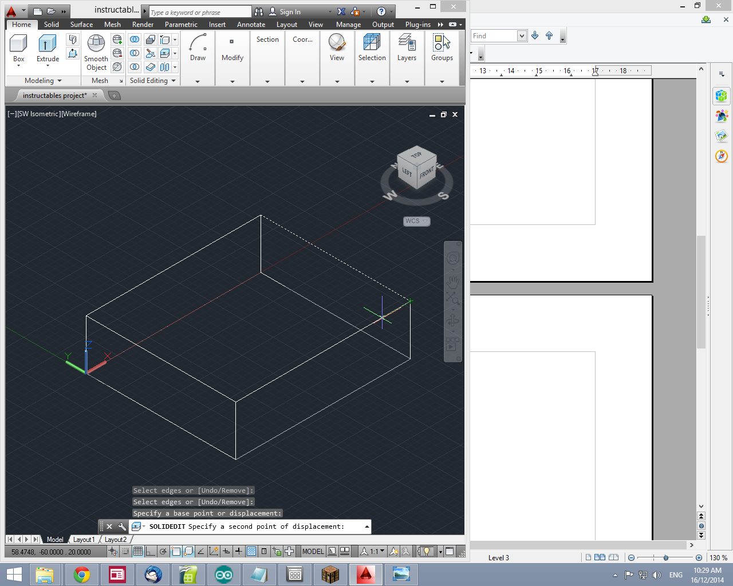The width and height of the screenshot is (733, 586).
Task: Expand the Modeling panel dropdown
Action: (x=60, y=81)
